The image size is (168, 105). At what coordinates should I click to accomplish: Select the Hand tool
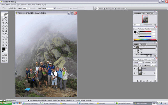(x=3, y=45)
